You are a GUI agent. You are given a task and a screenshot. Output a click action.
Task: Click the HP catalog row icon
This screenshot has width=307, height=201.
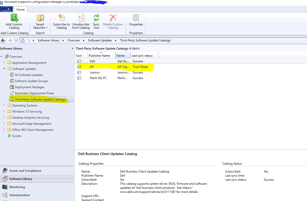point(79,67)
